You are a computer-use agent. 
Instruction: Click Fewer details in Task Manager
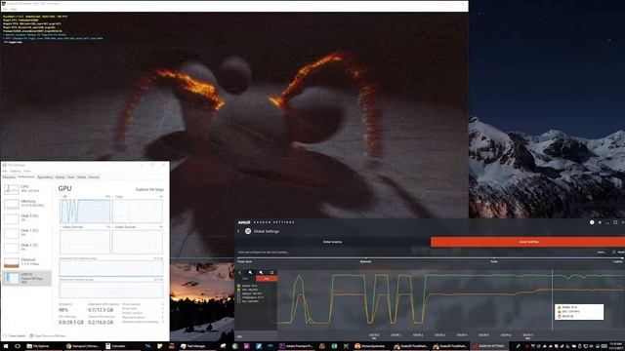click(15, 335)
